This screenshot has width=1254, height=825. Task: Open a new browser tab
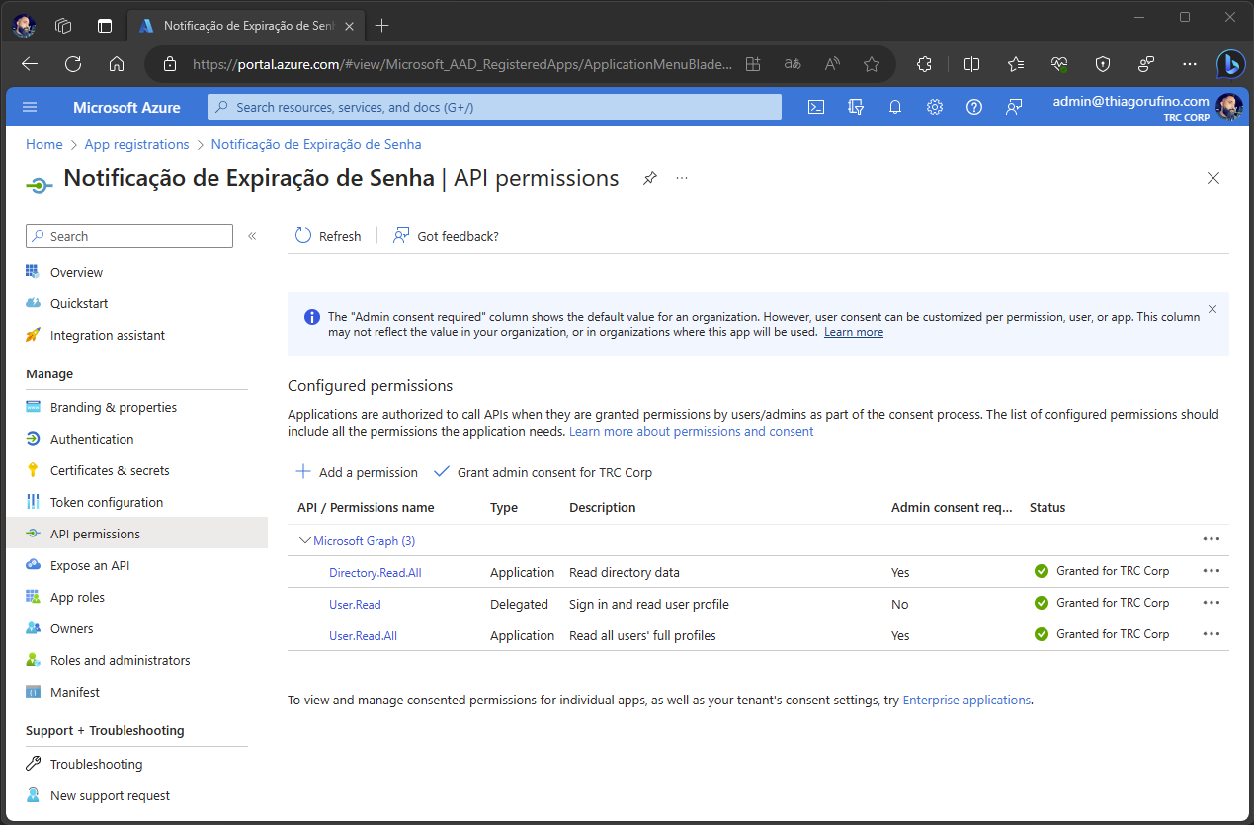click(x=382, y=26)
